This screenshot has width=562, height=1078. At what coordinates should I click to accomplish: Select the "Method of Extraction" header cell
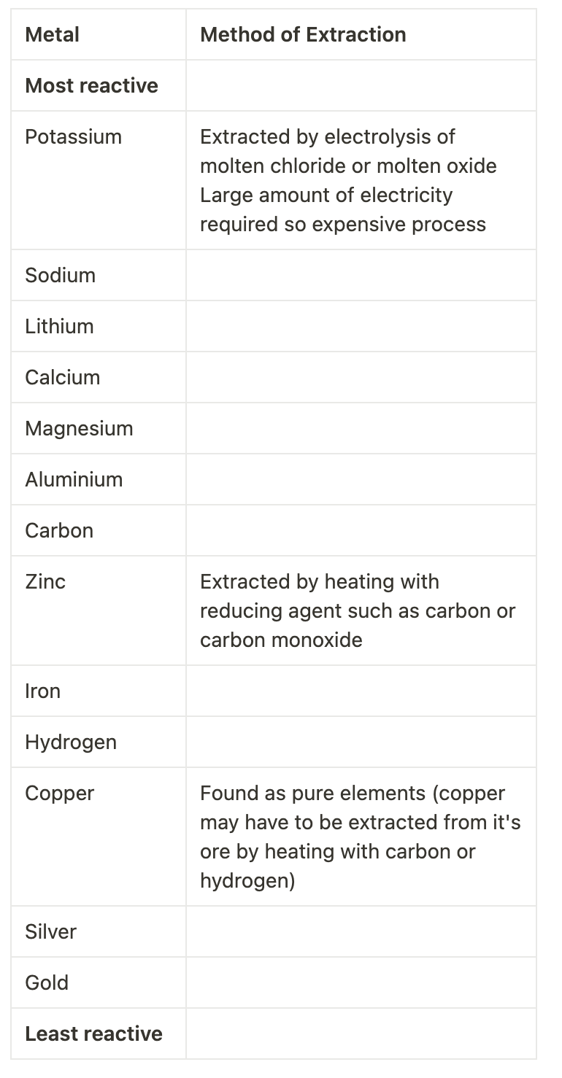coord(303,34)
